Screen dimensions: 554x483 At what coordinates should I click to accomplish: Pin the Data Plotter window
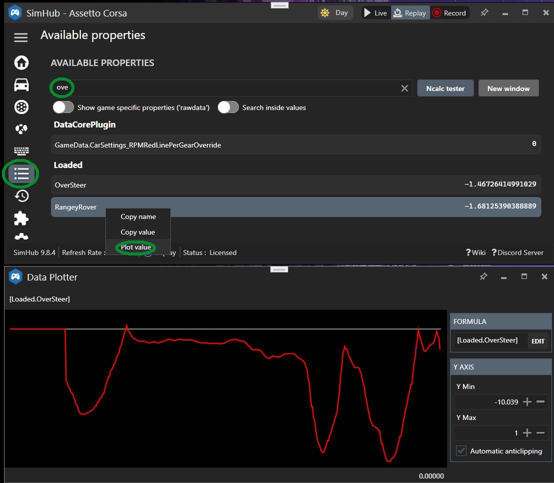pos(484,276)
